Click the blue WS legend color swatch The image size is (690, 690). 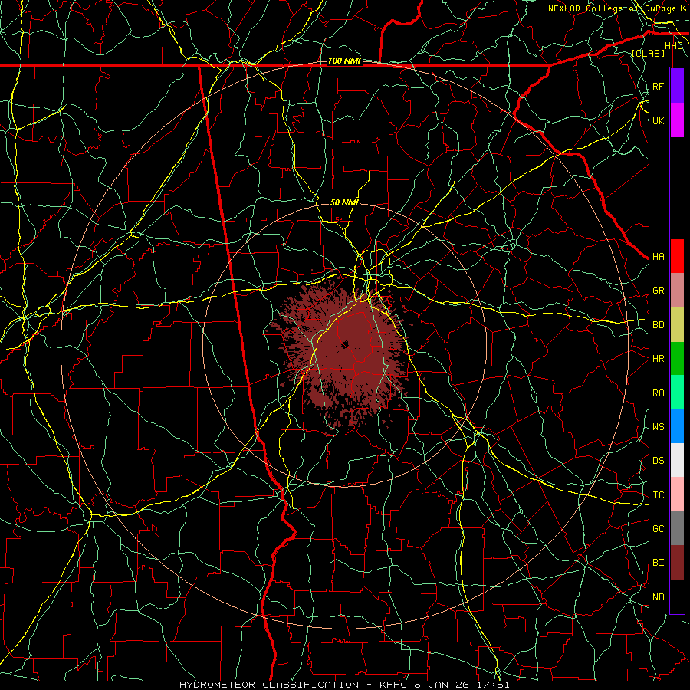pyautogui.click(x=677, y=426)
